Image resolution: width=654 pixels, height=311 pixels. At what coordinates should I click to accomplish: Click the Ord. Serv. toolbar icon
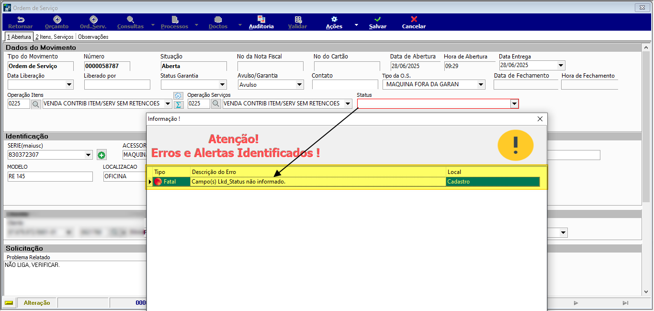coord(94,19)
